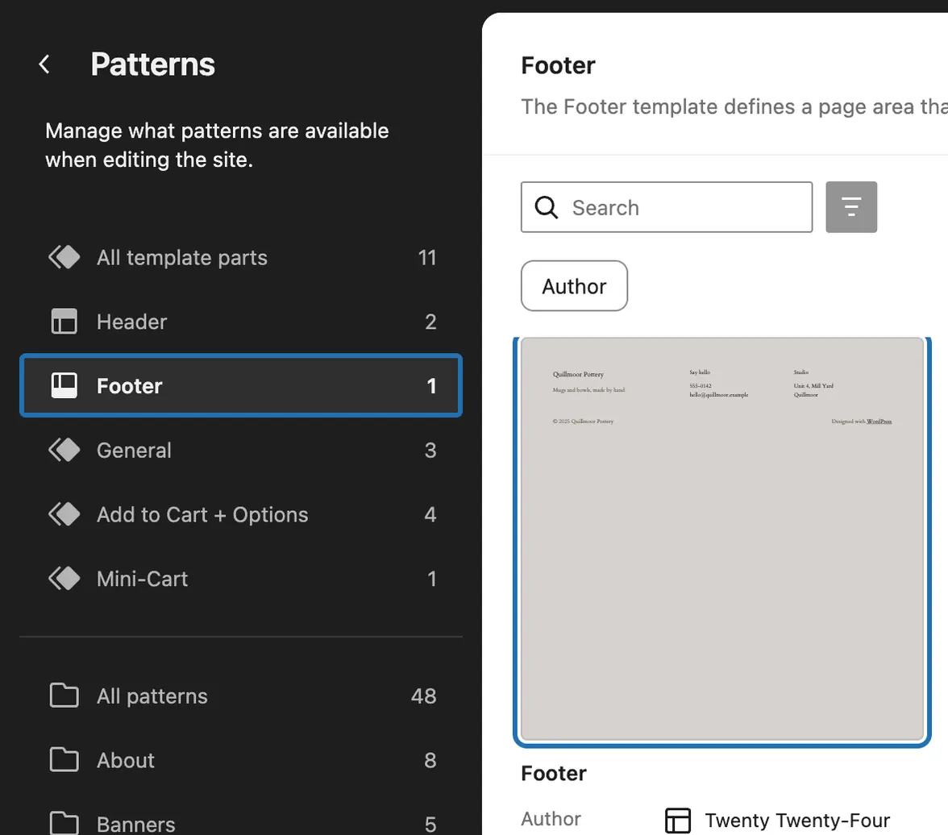The image size is (948, 835).
Task: Click the Mini-Cart diamond icon
Action: 64,578
